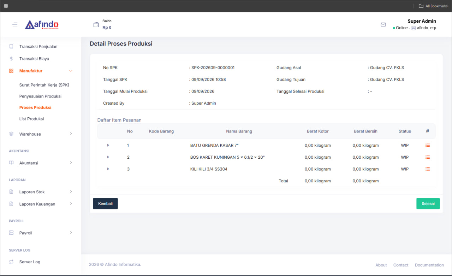Expand the Payroll menu chevron
This screenshot has height=276, width=452.
[71, 233]
